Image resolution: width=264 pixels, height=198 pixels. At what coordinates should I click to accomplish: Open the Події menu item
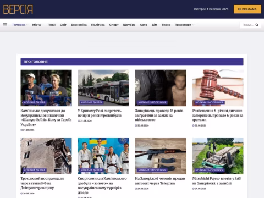(x=52, y=25)
